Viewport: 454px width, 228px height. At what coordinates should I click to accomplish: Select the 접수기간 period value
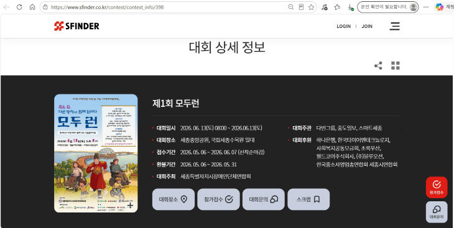tap(222, 152)
